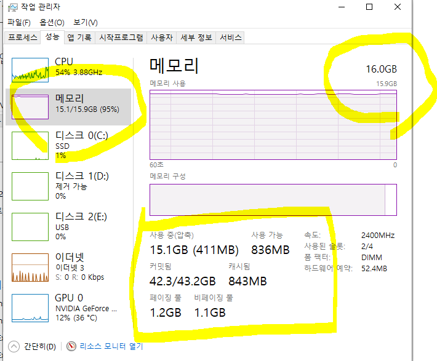Click the 836MB available value
The height and width of the screenshot is (361, 437).
click(270, 250)
